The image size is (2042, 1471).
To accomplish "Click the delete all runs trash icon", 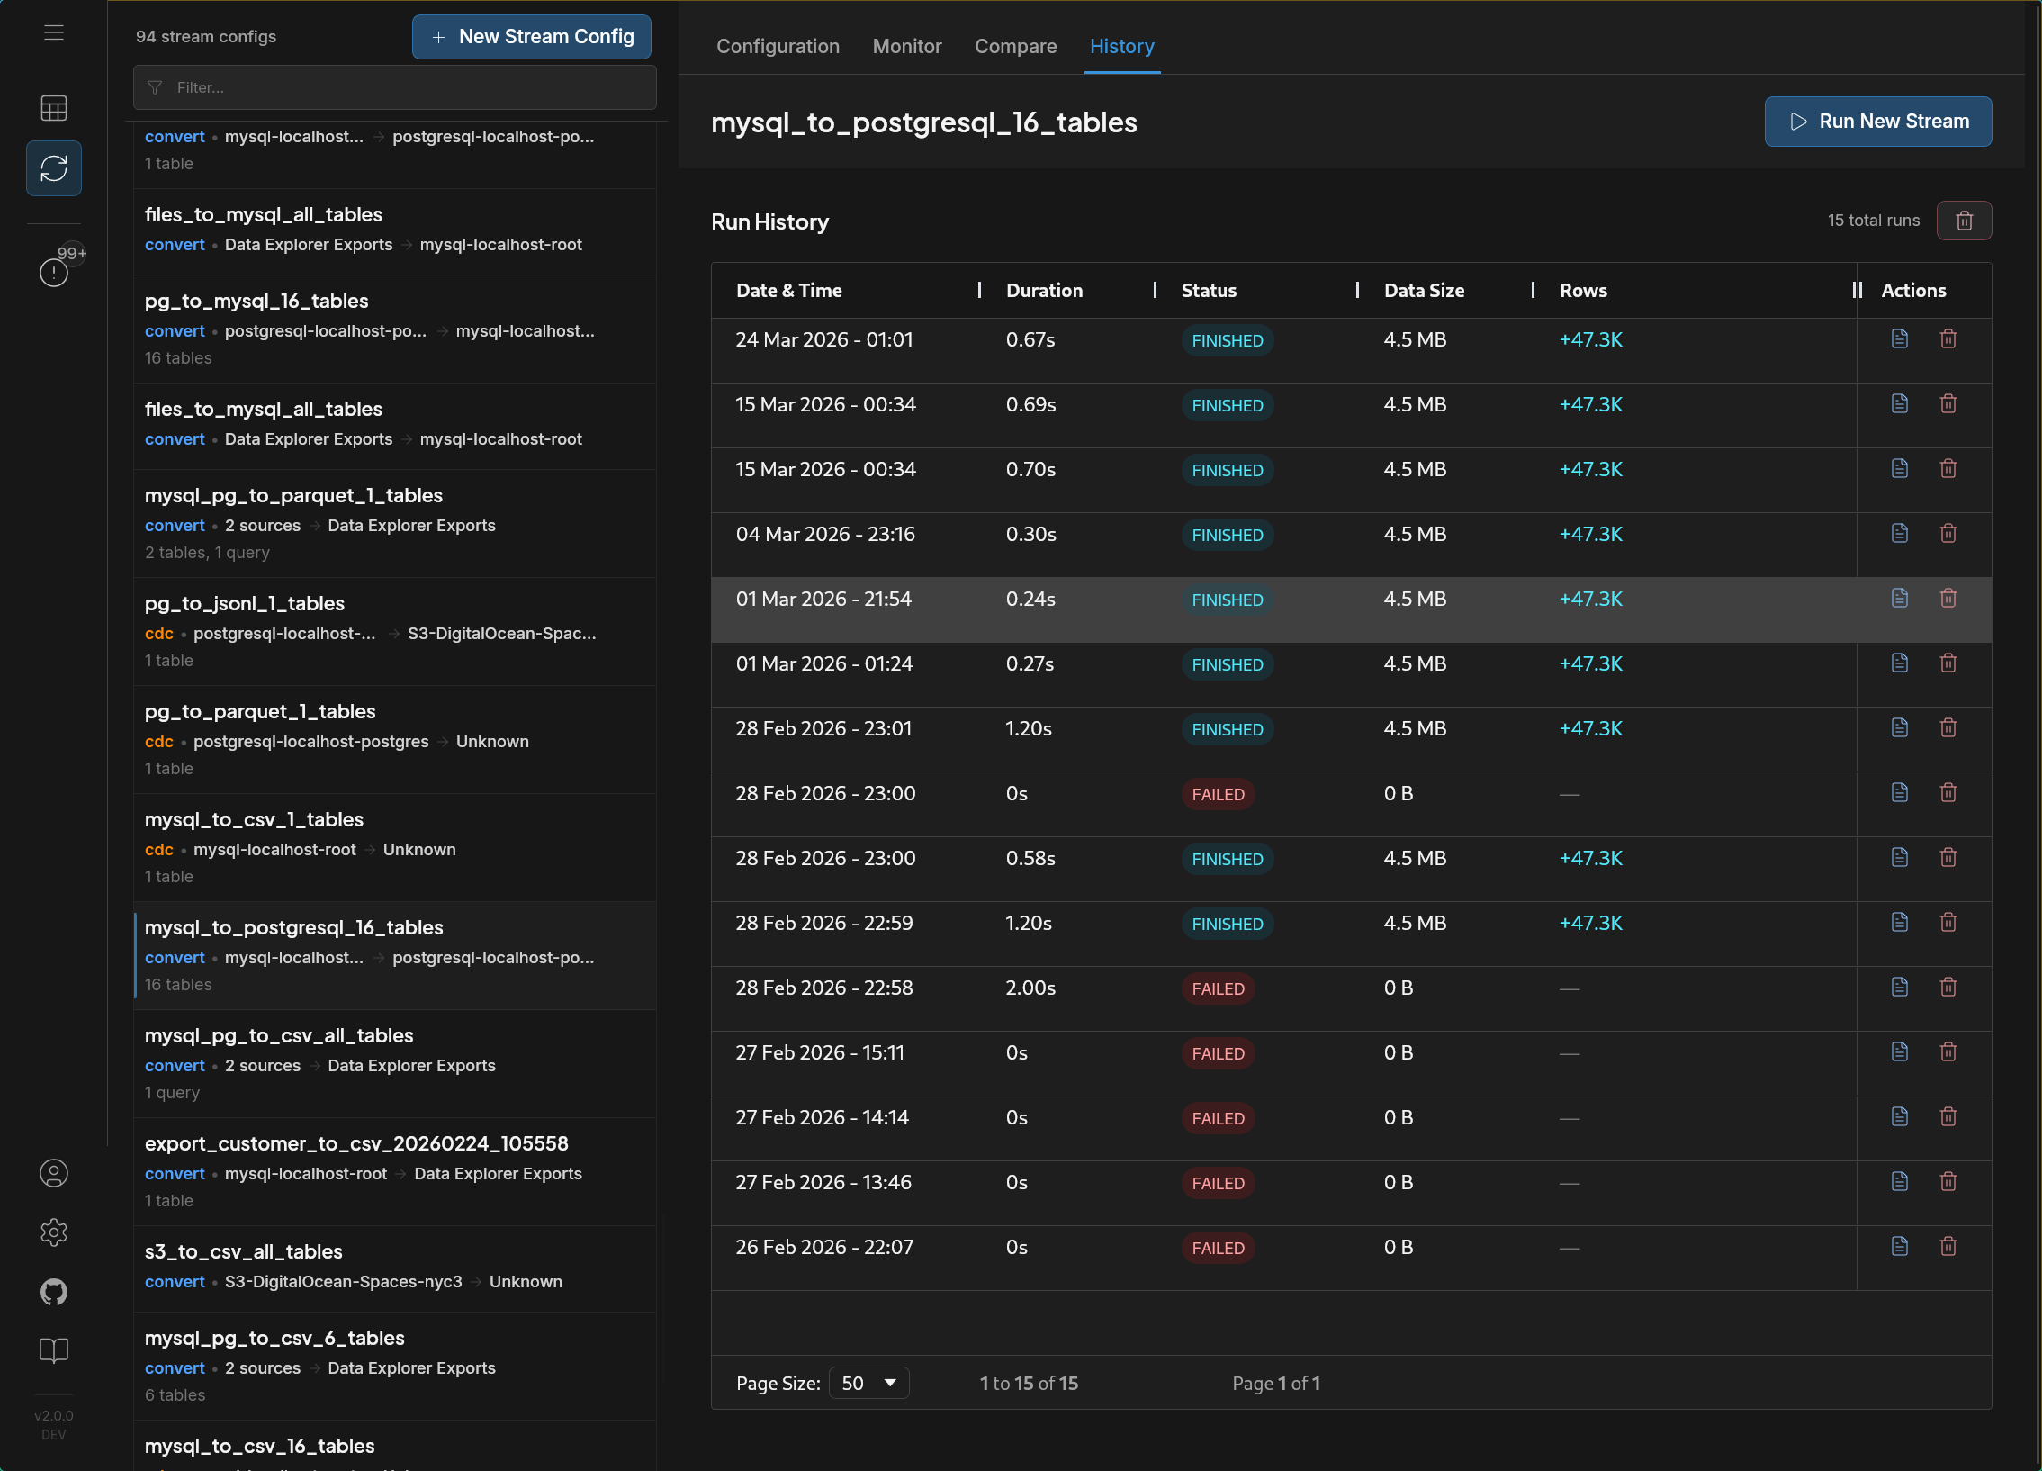I will (x=1964, y=221).
